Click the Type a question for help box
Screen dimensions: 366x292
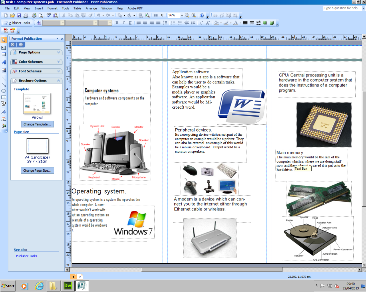click(343, 8)
